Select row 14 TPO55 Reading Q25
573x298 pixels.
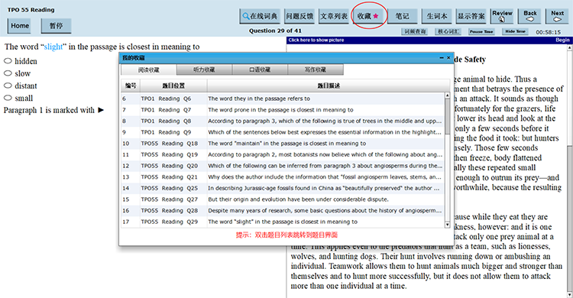(x=283, y=188)
